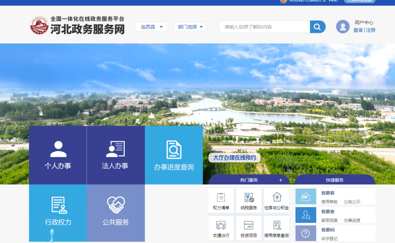Click the 用户中心 text
The width and height of the screenshot is (395, 243).
pyautogui.click(x=364, y=22)
